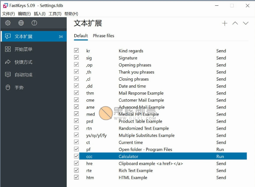This screenshot has width=255, height=187.
Task: Select the Closing phrases entry
Action: (163, 79)
